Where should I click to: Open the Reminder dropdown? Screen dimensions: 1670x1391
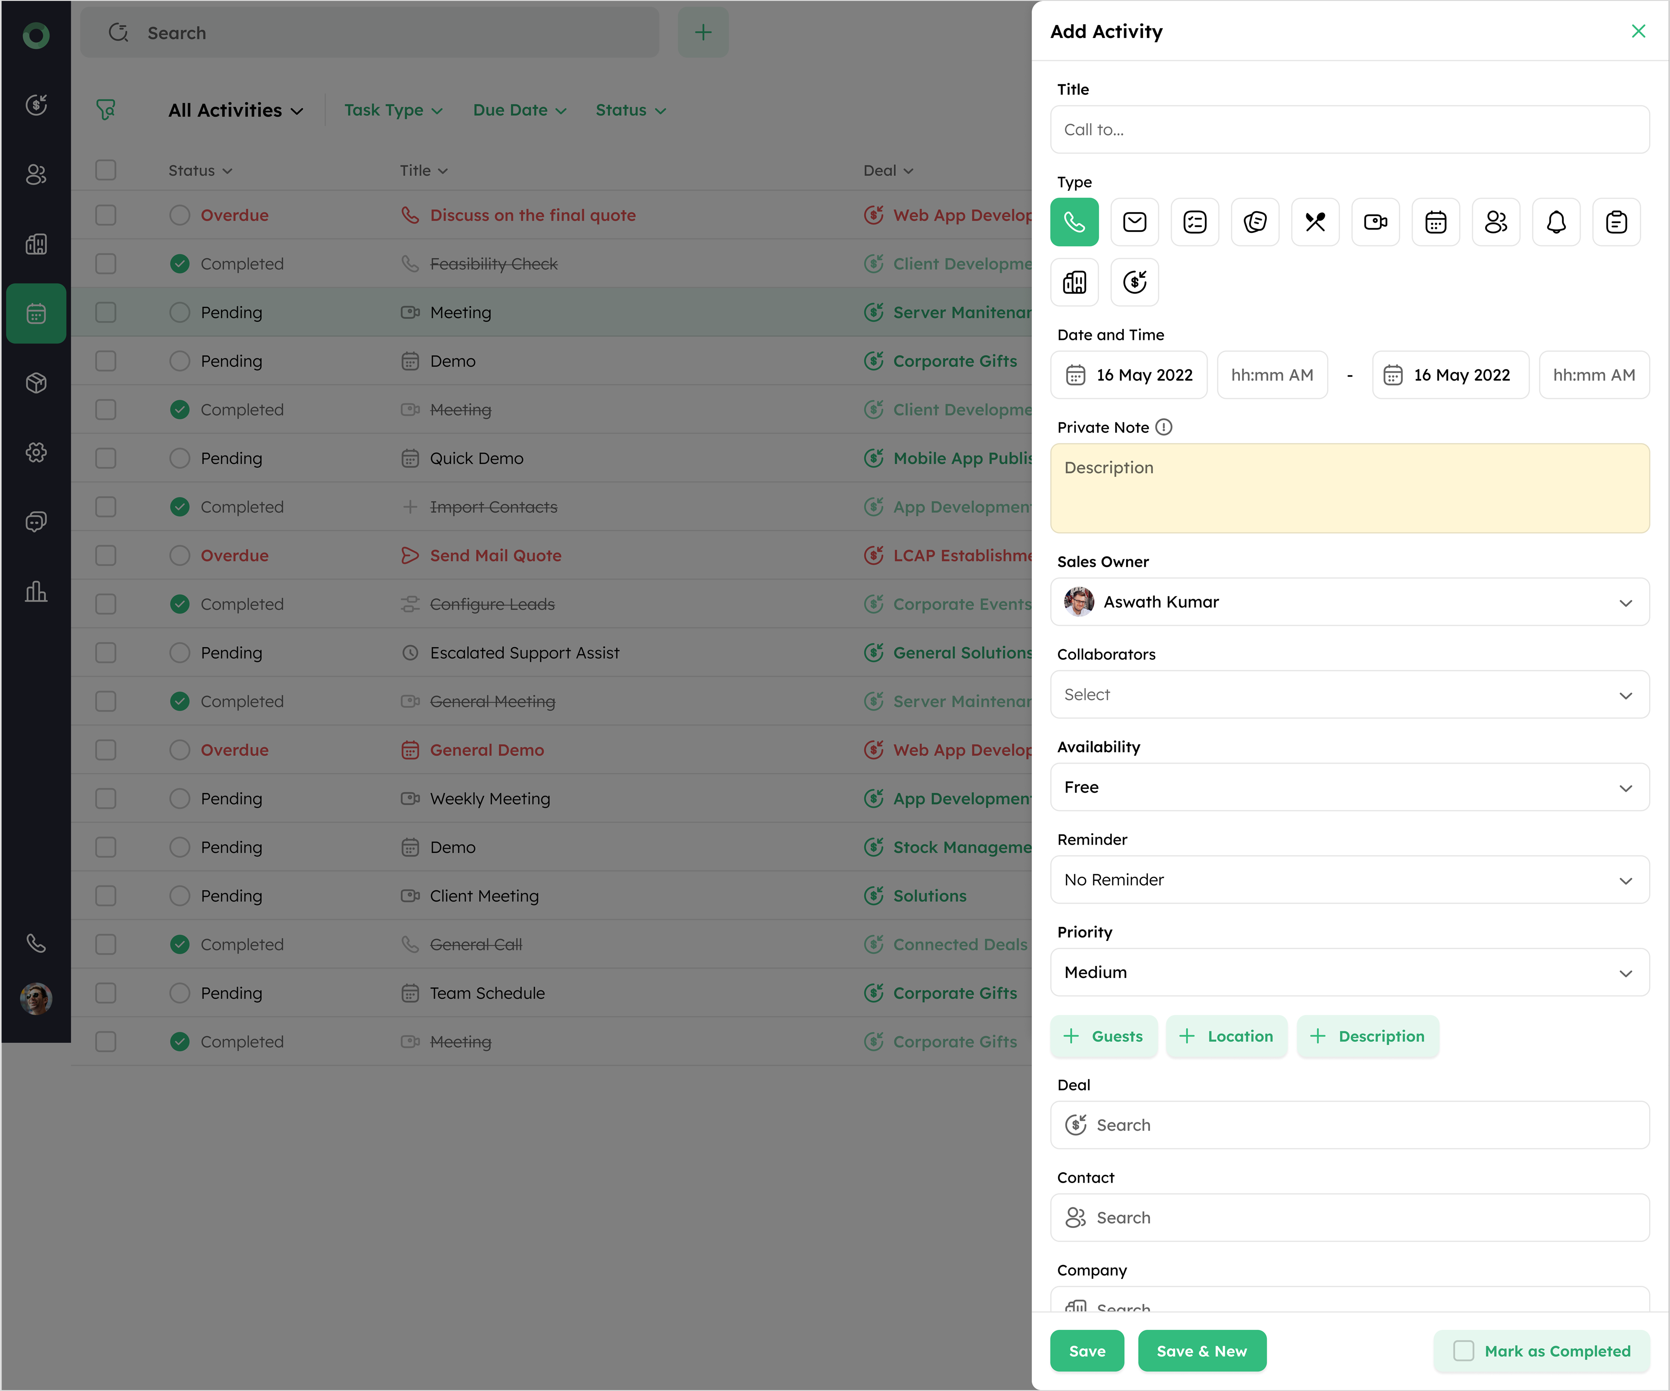tap(1349, 880)
